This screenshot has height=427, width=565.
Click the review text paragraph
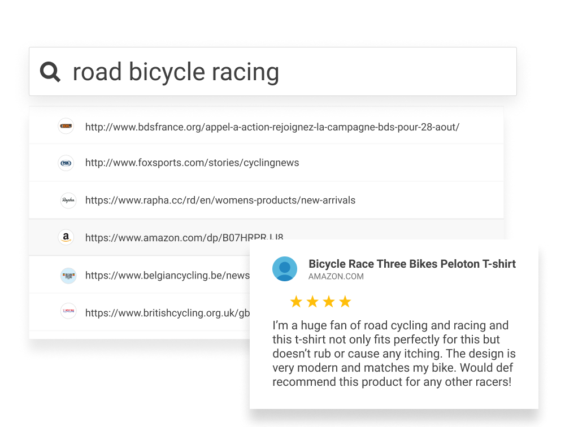(394, 354)
